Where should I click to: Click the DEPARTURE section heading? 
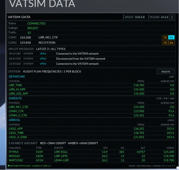17,77
